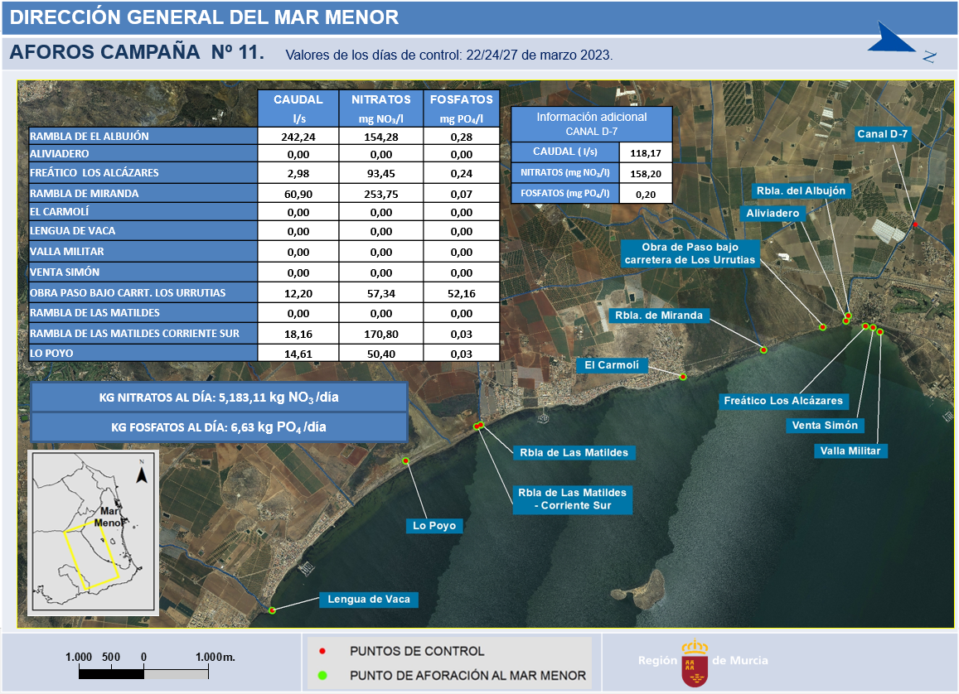Select Obra de Paso bajo carretera label
Image resolution: width=959 pixels, height=694 pixels.
690,253
